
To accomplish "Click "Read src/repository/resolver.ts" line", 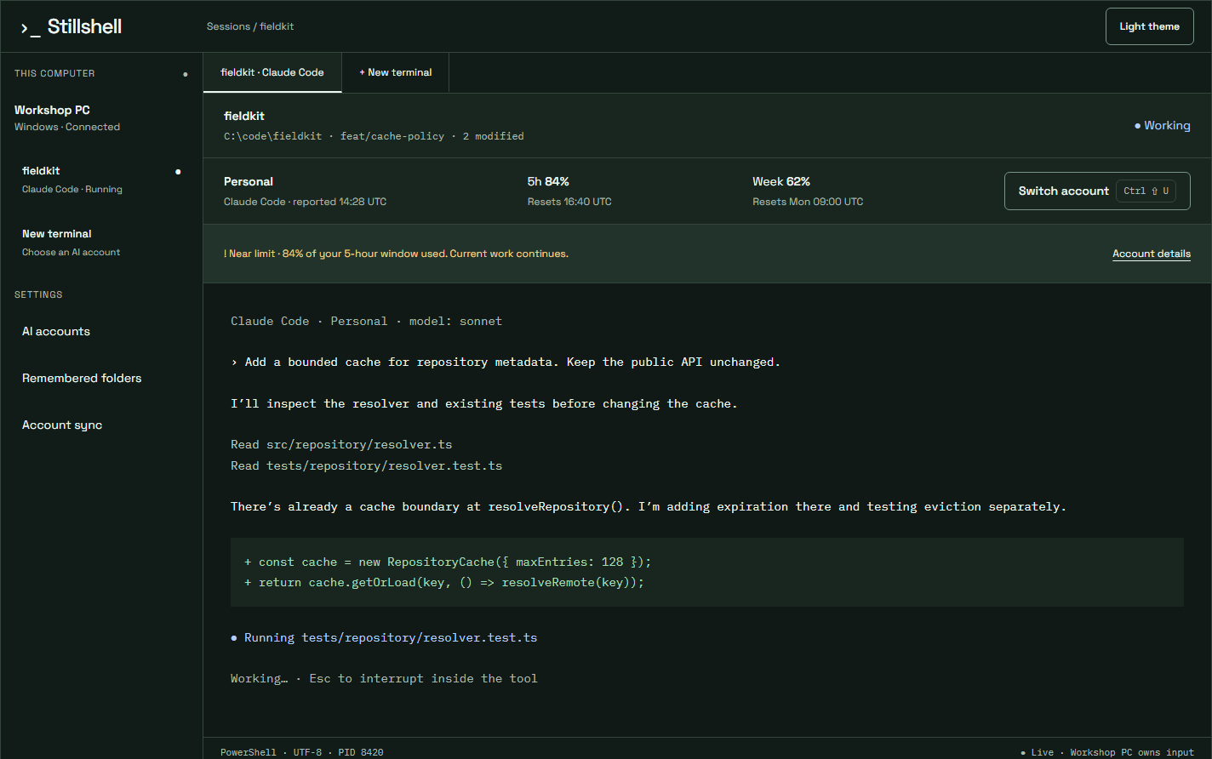I will [341, 444].
